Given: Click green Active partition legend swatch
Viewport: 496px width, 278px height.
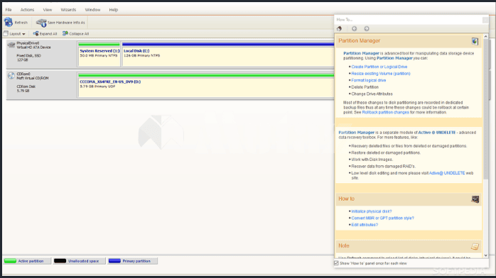Looking at the screenshot, I should [x=10, y=261].
